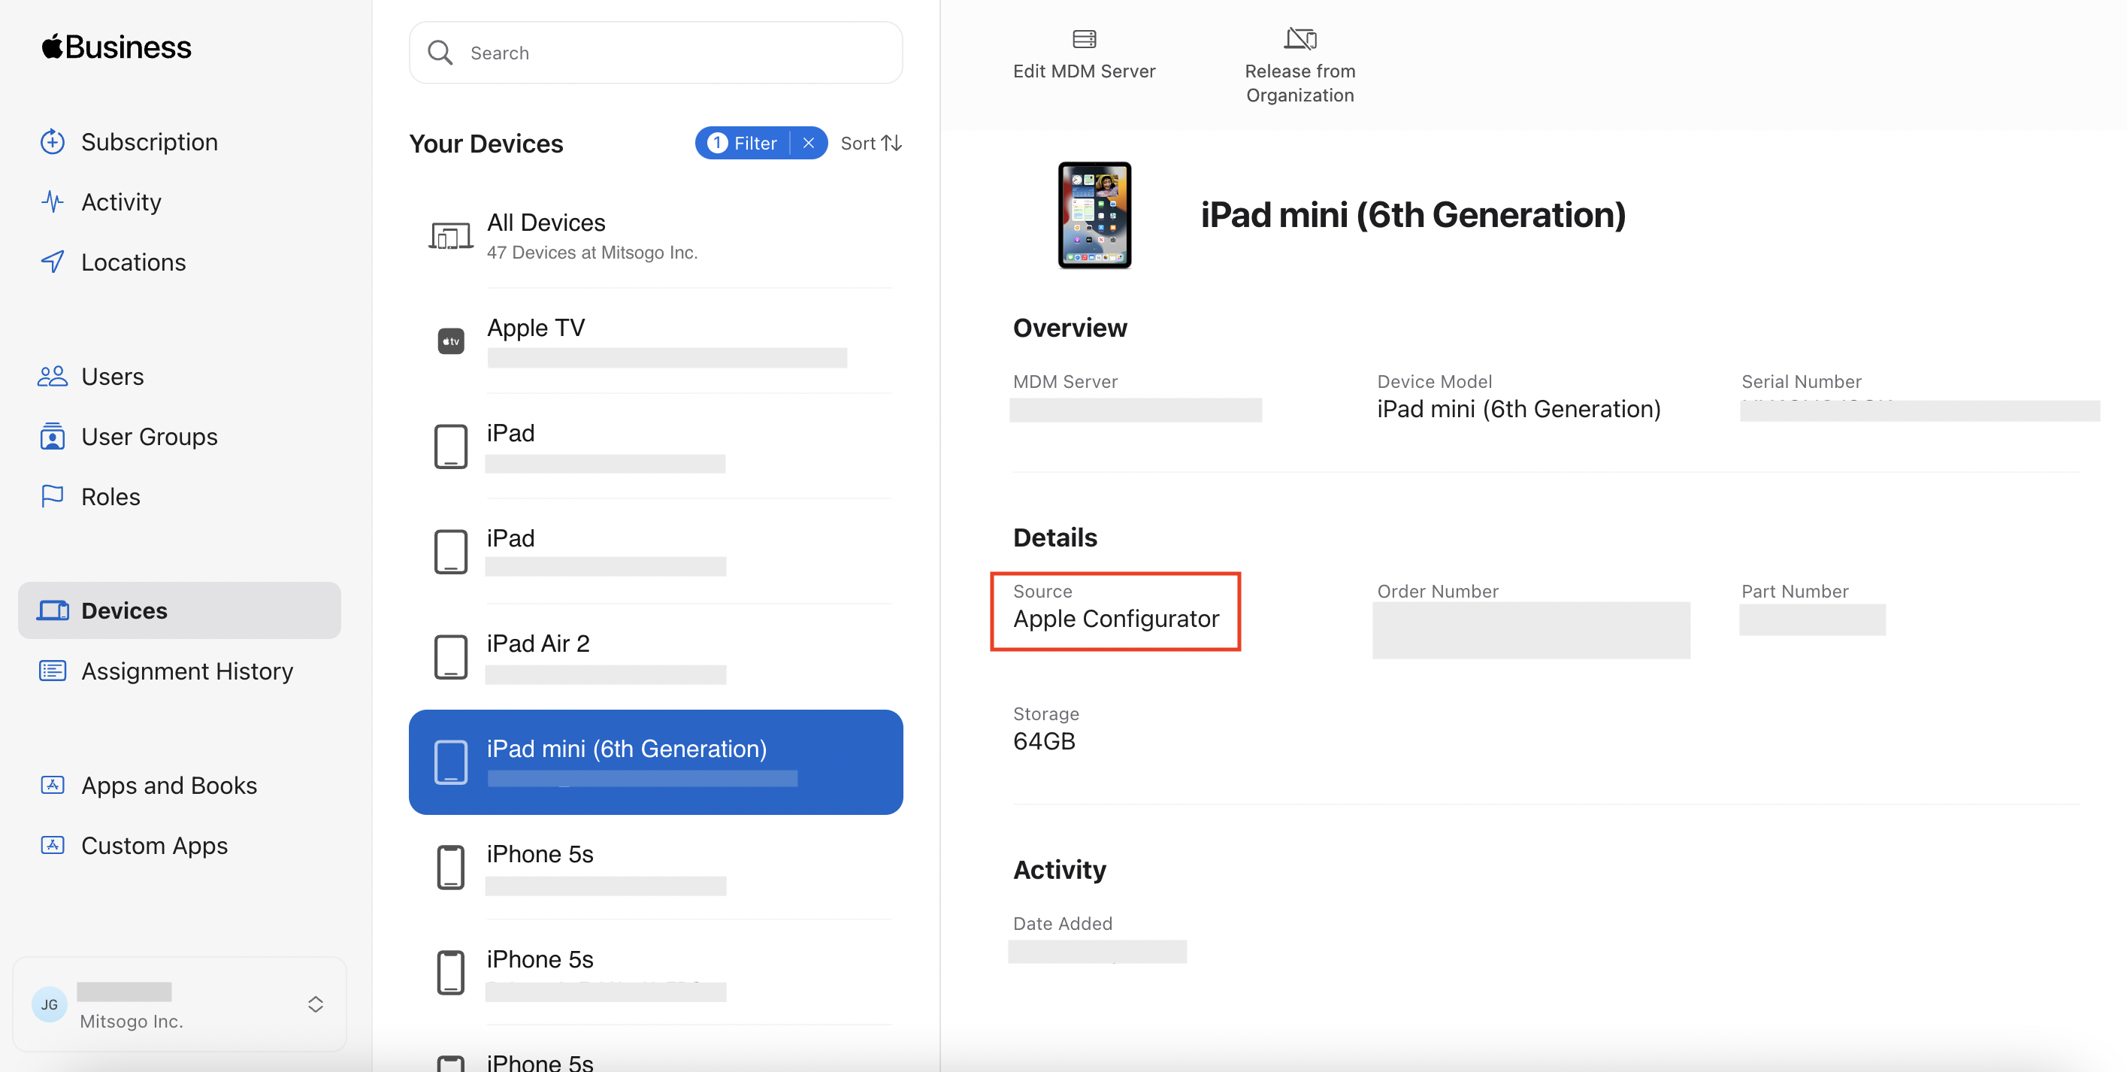Image resolution: width=2127 pixels, height=1072 pixels.
Task: Click the iPad mini thumbnail image
Action: 1092,215
